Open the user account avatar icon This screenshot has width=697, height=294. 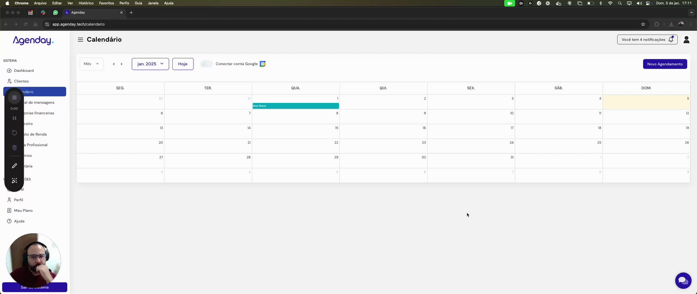click(x=686, y=40)
